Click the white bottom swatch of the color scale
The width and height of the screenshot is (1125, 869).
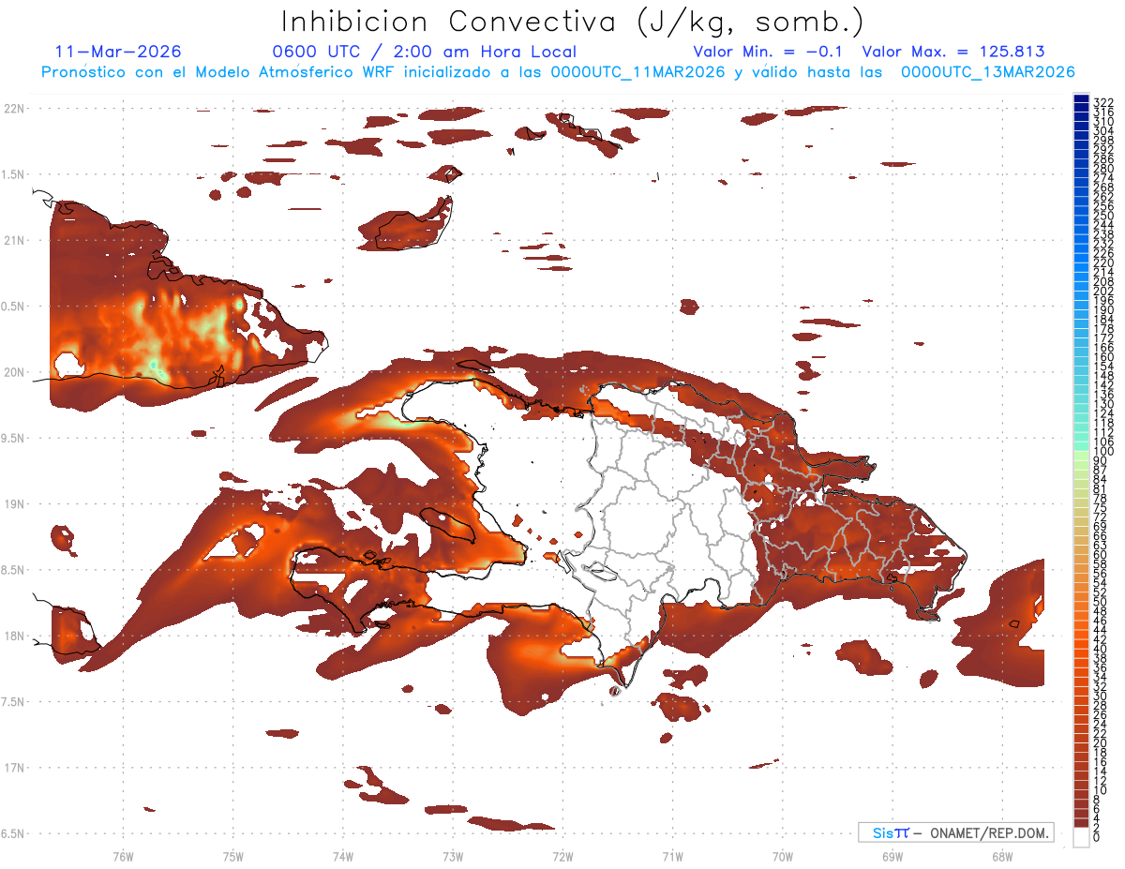click(1081, 836)
